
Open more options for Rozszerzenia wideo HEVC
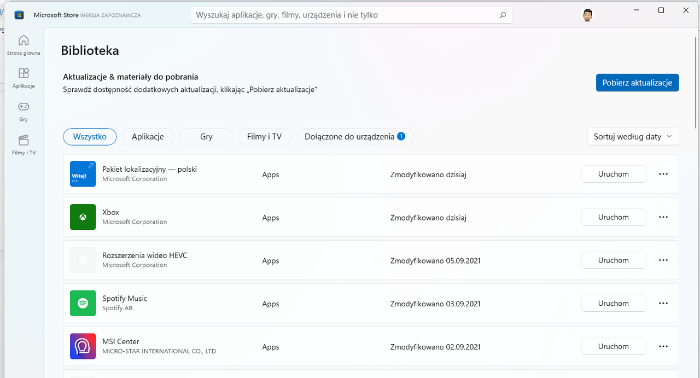[x=663, y=260]
